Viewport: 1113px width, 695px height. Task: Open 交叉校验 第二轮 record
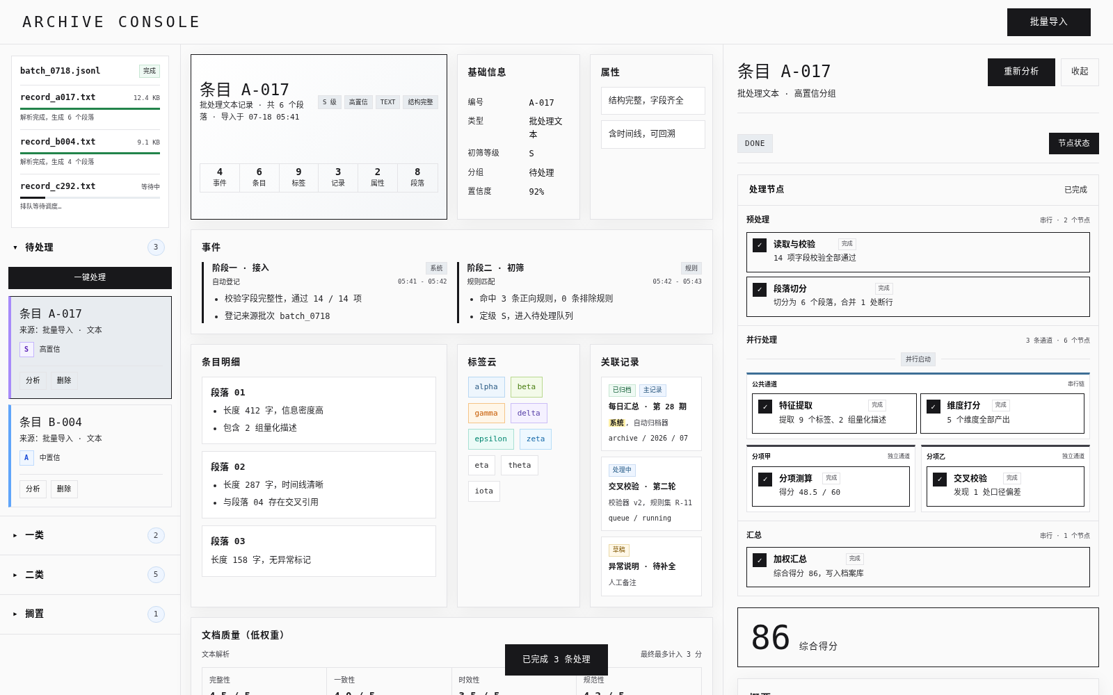click(x=651, y=493)
